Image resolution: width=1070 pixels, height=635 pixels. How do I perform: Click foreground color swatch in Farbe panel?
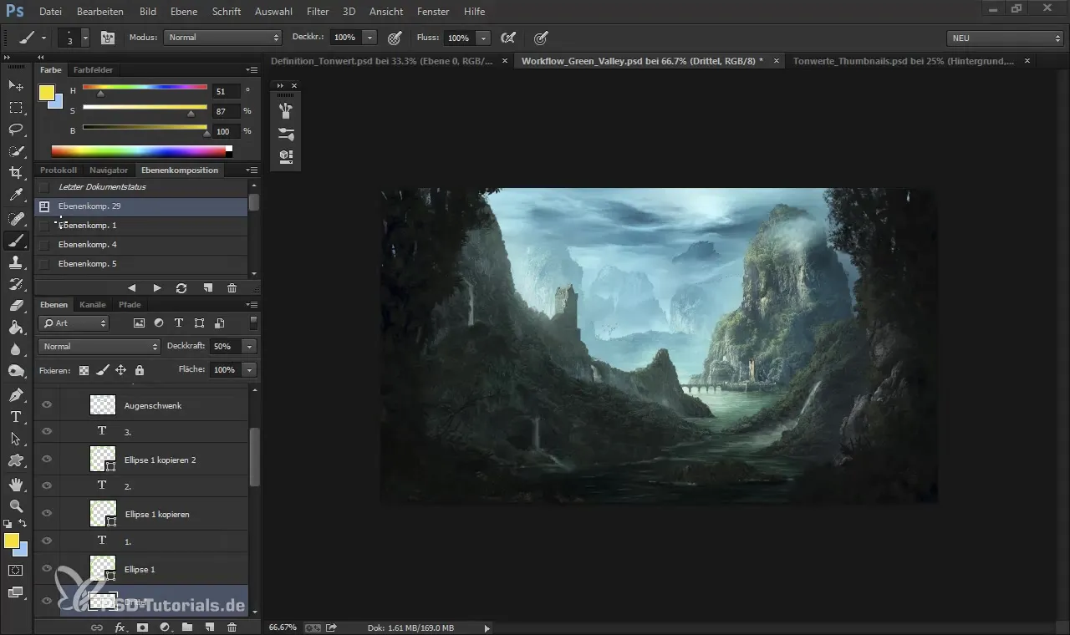pyautogui.click(x=47, y=93)
